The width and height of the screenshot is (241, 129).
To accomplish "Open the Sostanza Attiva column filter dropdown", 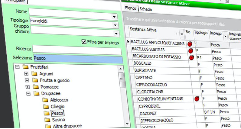I will pyautogui.click(x=181, y=34).
